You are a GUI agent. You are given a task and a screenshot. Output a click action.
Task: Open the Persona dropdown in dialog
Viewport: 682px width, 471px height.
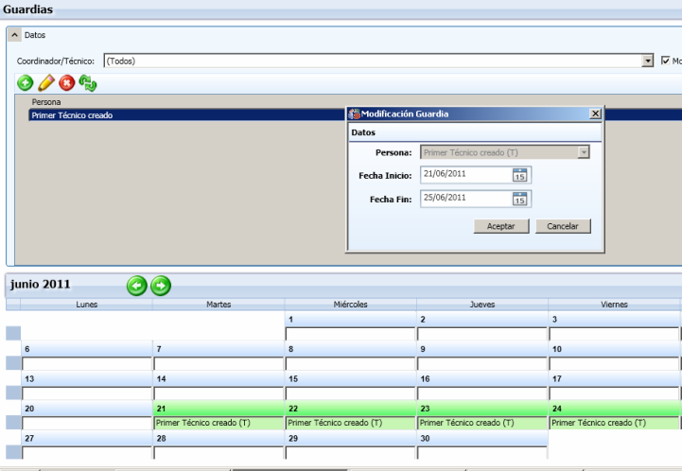[x=584, y=152]
